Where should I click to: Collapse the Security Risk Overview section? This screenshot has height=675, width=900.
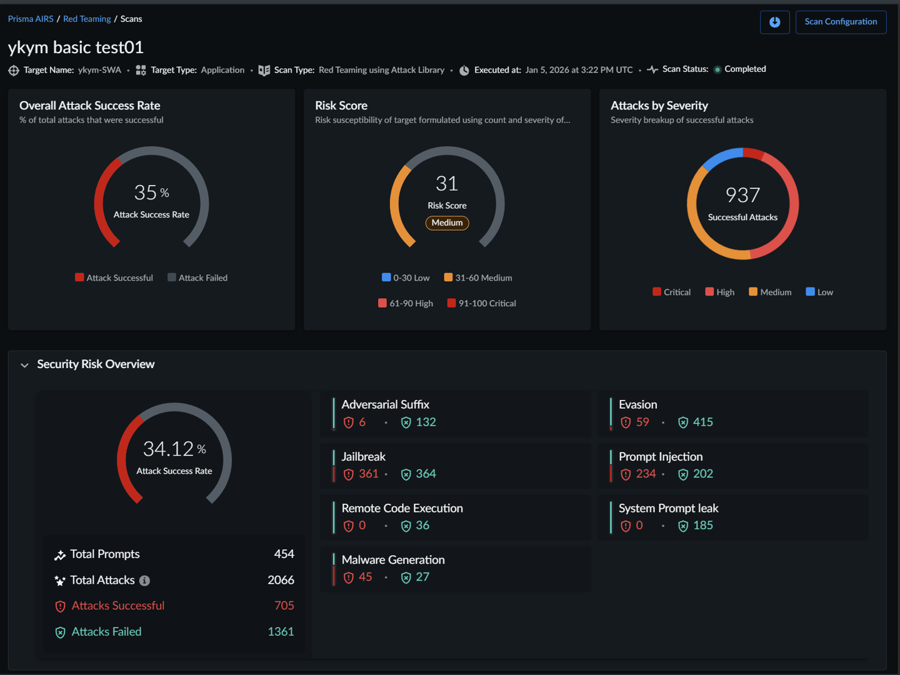click(x=24, y=365)
